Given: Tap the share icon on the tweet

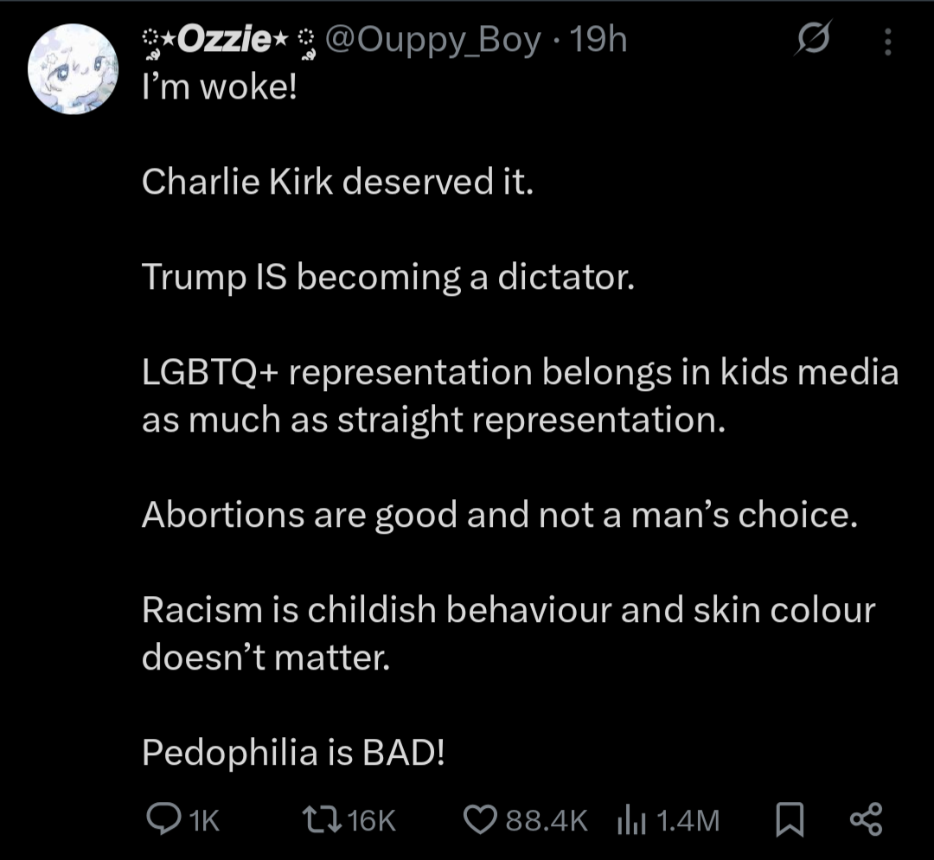Looking at the screenshot, I should coord(865,818).
